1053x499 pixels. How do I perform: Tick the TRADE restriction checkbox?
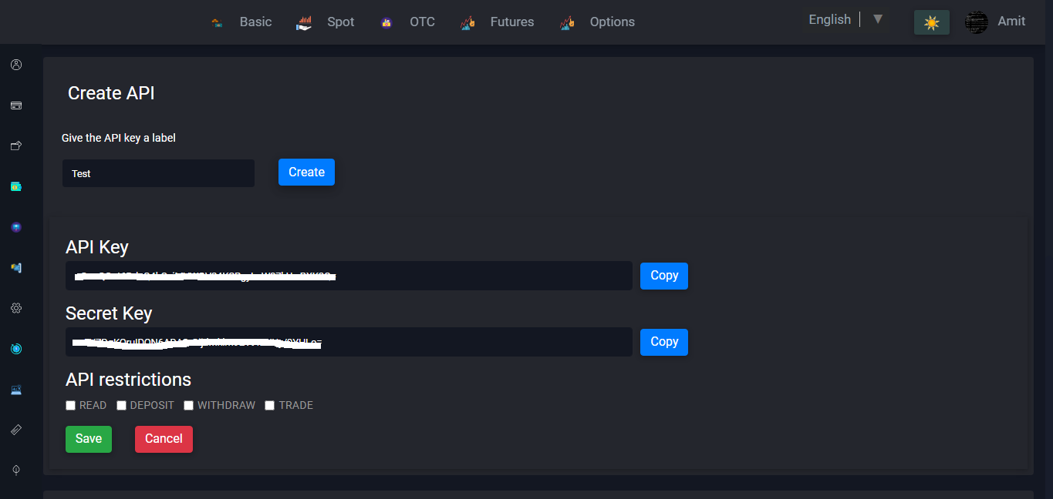click(x=269, y=404)
